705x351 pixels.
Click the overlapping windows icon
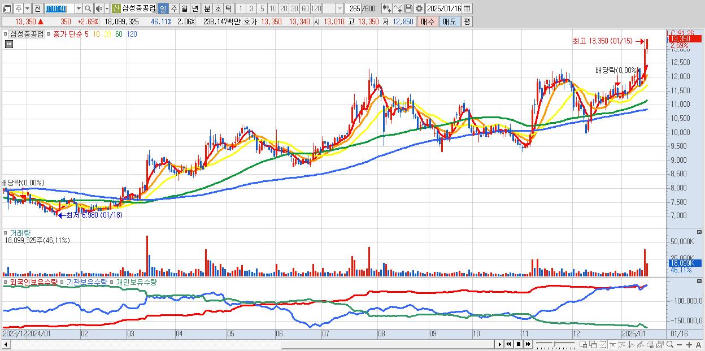(x=593, y=344)
